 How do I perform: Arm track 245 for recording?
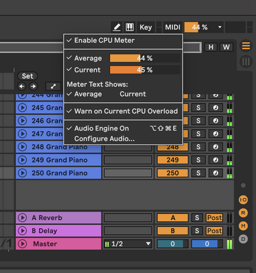(216, 108)
